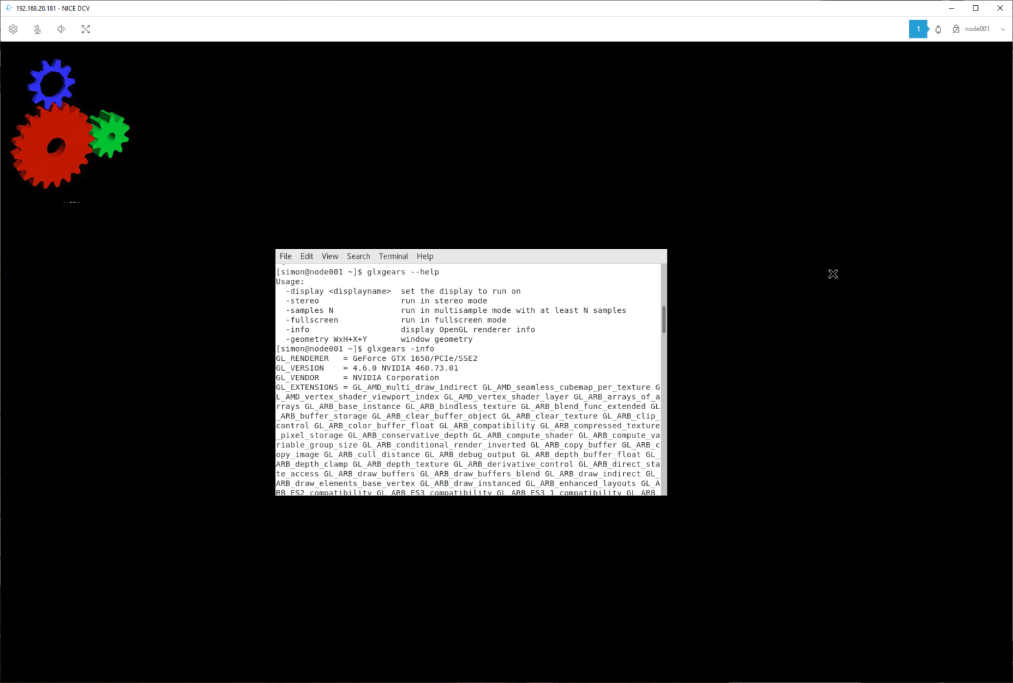Maximize the NICE DCV window
1013x683 pixels.
tap(976, 9)
